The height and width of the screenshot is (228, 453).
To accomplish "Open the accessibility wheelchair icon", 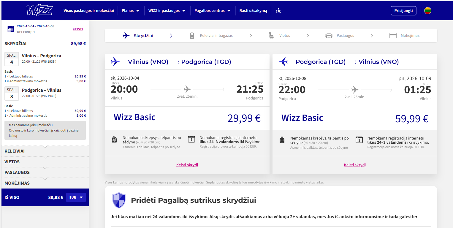I will [278, 11].
